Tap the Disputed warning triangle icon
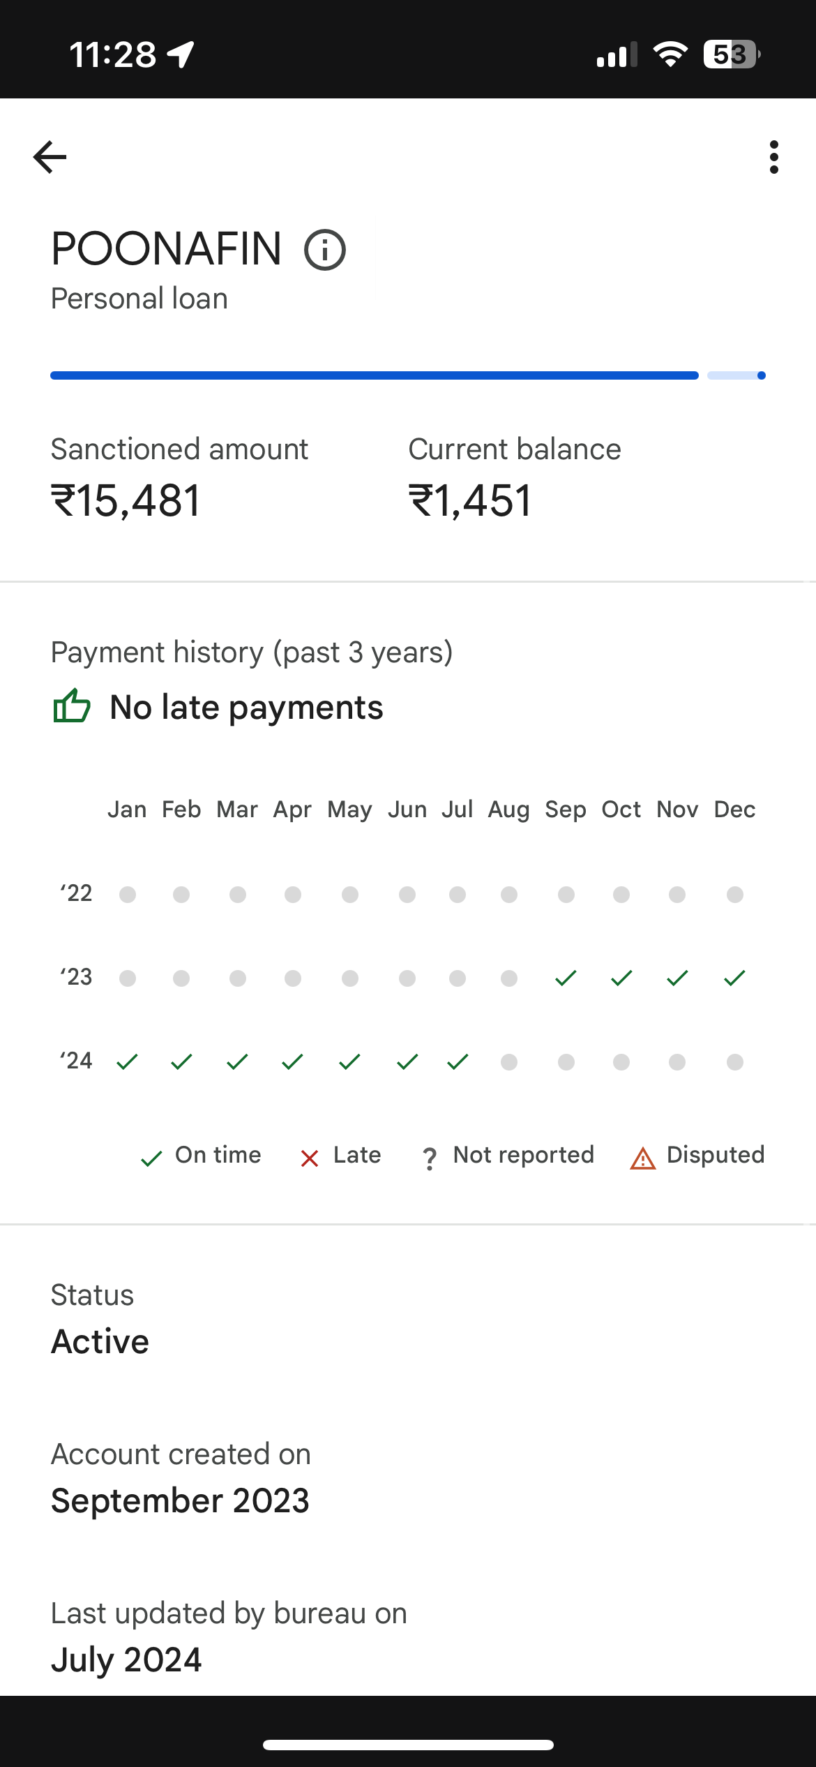The height and width of the screenshot is (1767, 816). click(x=642, y=1158)
